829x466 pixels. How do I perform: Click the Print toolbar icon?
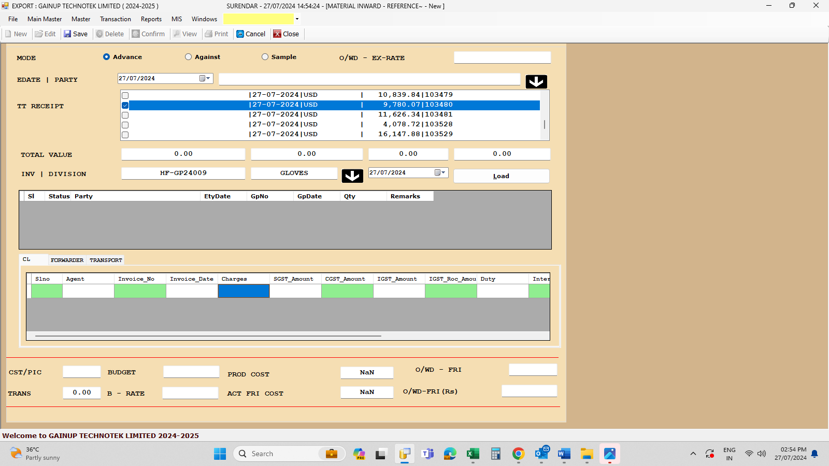[x=209, y=34]
